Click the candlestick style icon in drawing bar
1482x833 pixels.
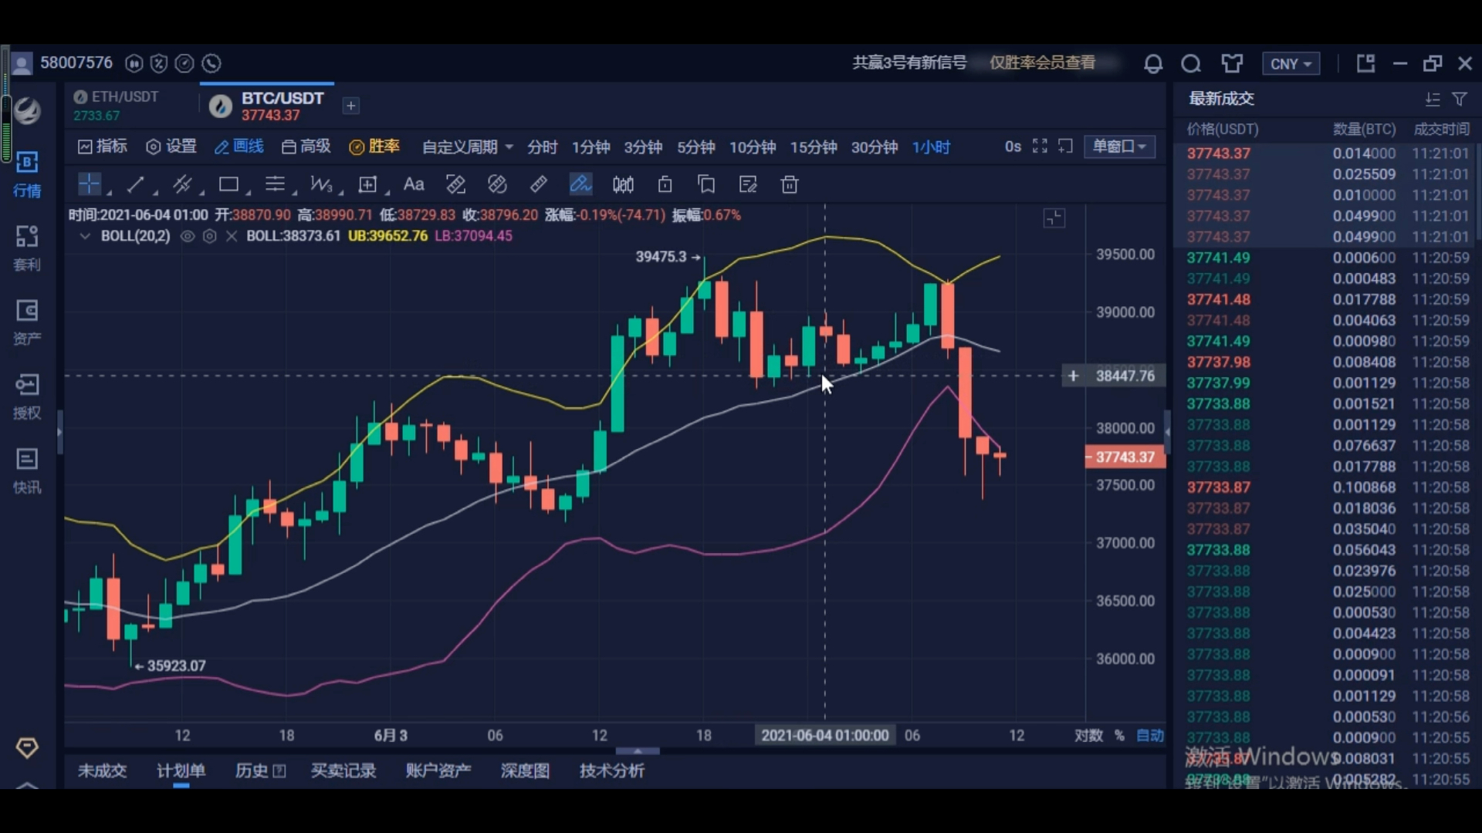(x=623, y=184)
